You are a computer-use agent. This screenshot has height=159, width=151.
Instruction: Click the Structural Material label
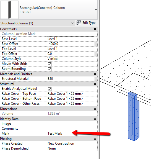tap(15, 79)
